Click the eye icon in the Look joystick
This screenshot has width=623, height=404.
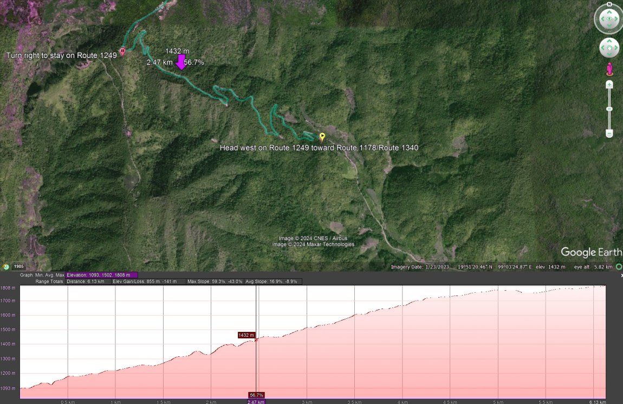609,18
